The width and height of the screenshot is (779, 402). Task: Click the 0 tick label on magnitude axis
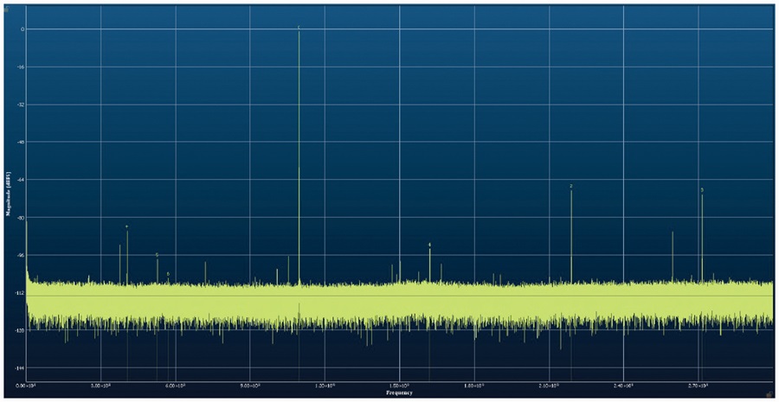coord(23,29)
